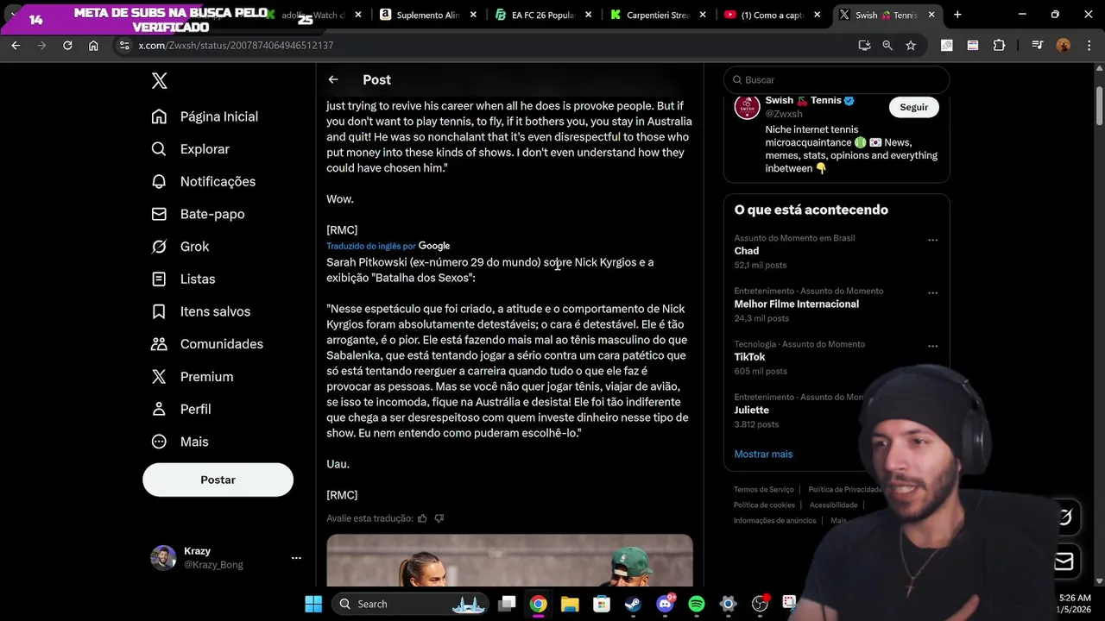Open a new browser tab
1105x621 pixels.
pos(957,15)
